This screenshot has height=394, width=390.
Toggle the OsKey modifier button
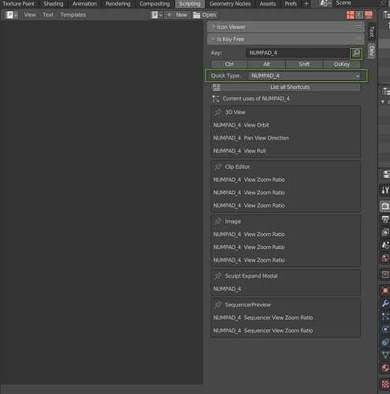342,65
